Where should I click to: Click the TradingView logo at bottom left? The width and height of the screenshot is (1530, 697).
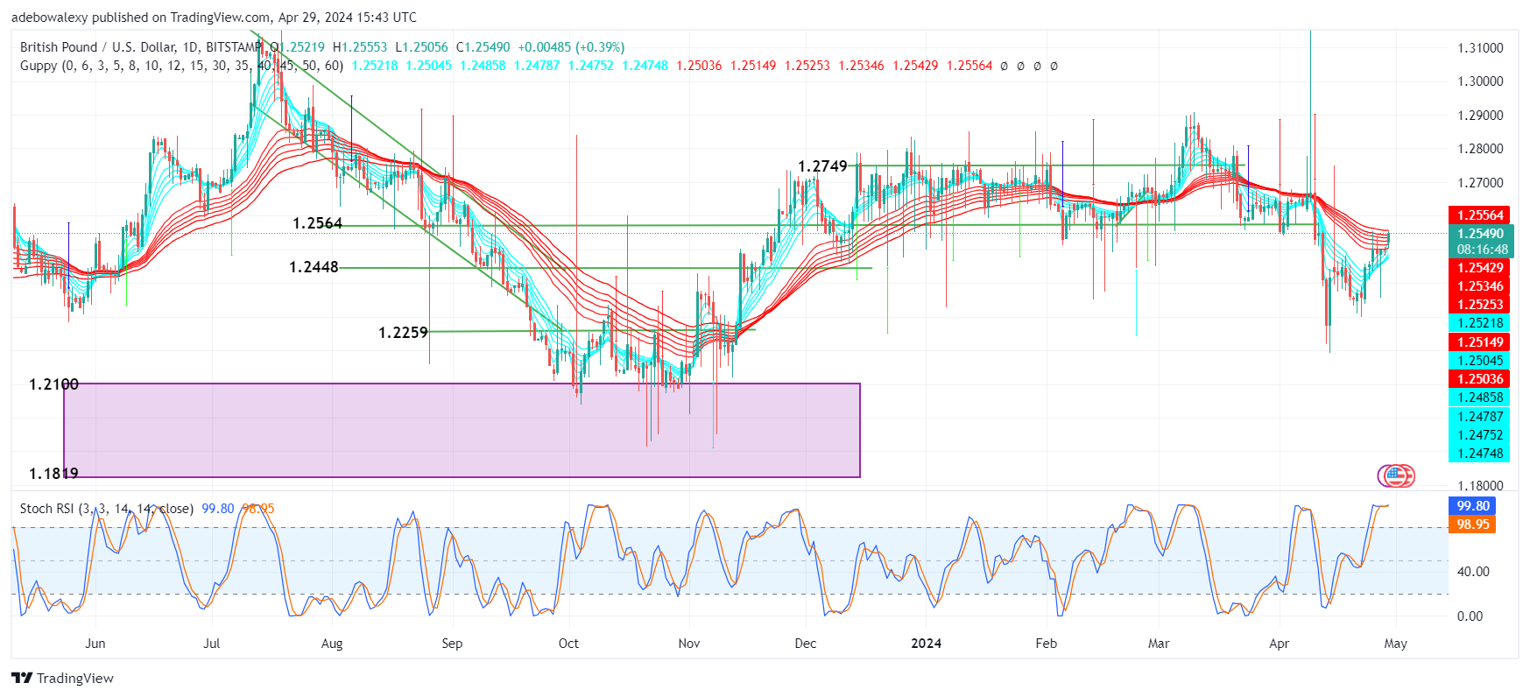pyautogui.click(x=63, y=678)
